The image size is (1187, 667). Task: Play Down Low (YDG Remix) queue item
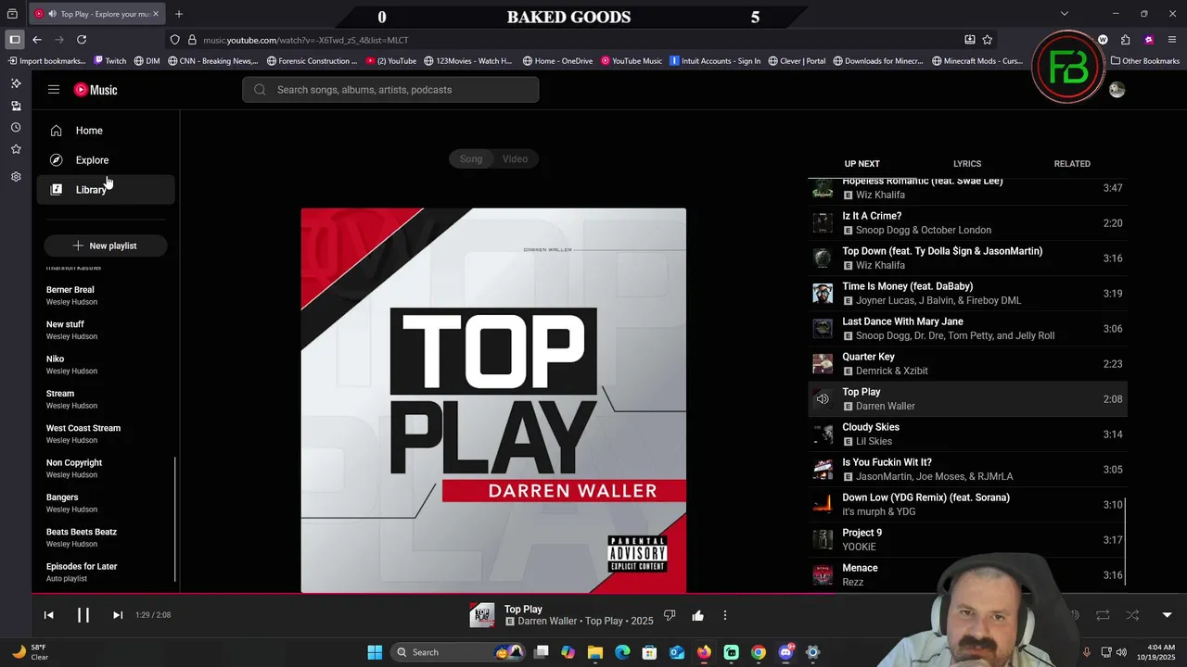tap(968, 505)
